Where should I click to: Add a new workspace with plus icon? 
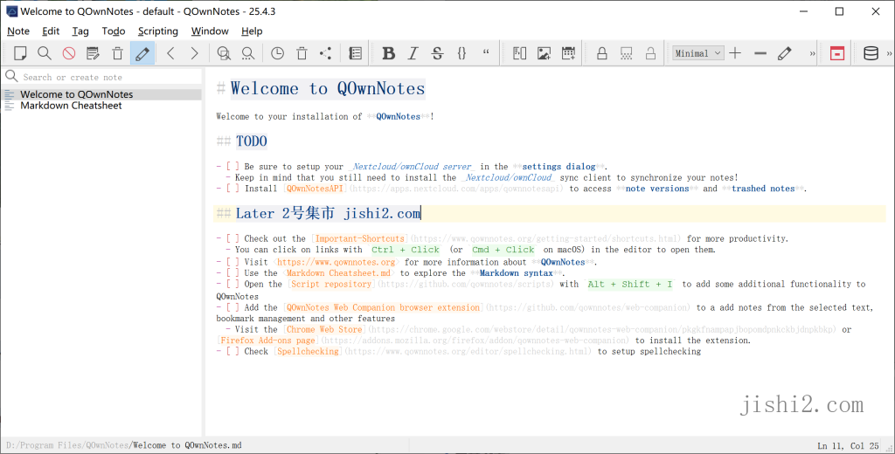tap(735, 53)
